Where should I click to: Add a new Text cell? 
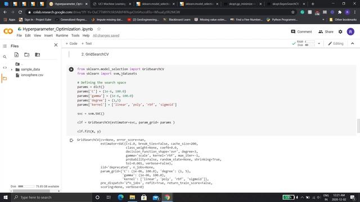pos(87,44)
